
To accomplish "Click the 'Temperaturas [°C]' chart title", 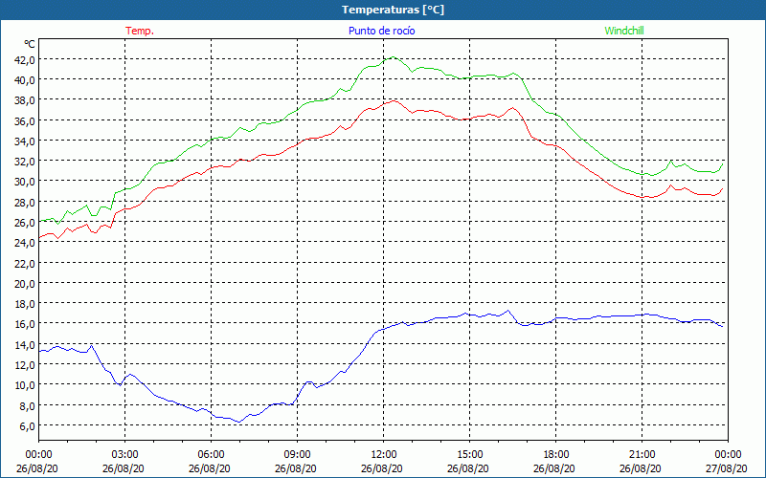I will (393, 10).
